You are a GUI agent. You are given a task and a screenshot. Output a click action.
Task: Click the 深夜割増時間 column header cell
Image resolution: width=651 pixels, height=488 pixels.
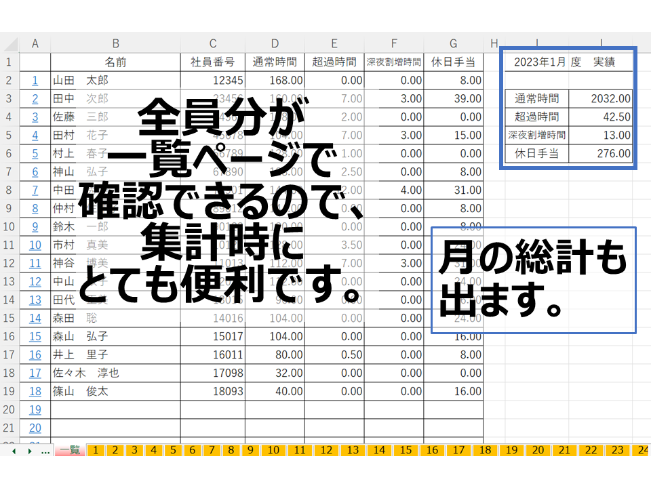tap(394, 62)
